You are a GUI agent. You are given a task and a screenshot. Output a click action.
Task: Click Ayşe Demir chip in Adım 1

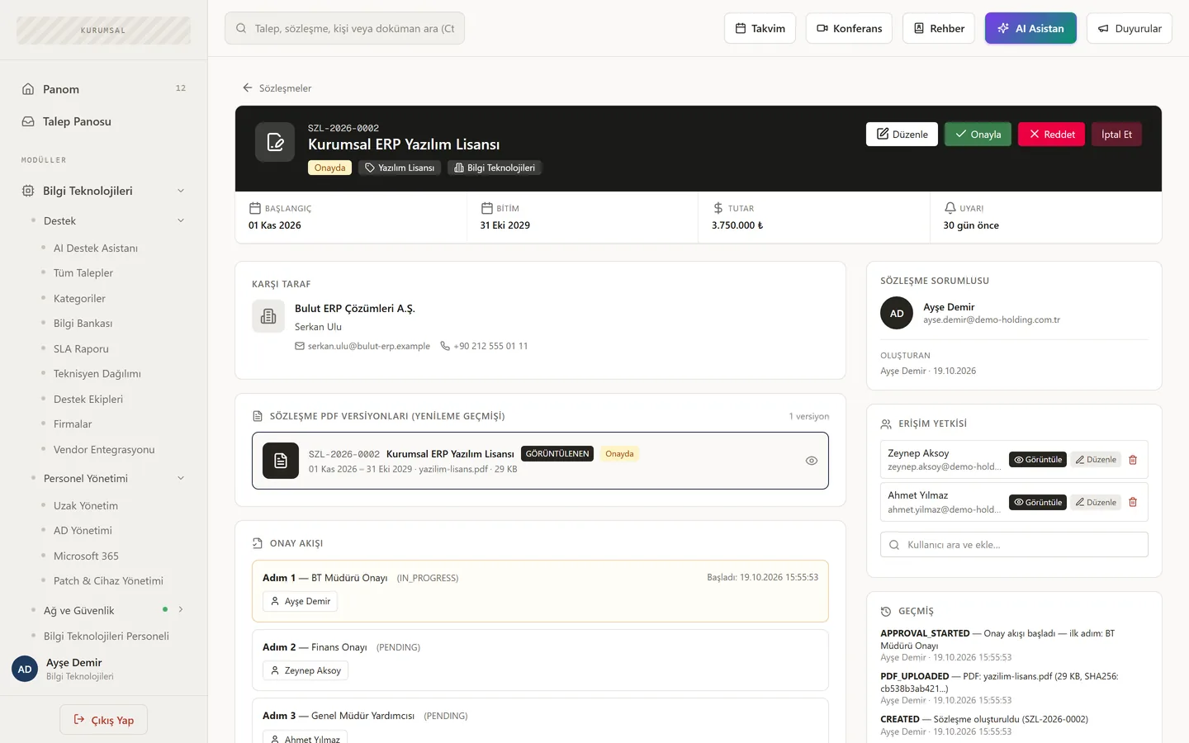click(x=300, y=601)
